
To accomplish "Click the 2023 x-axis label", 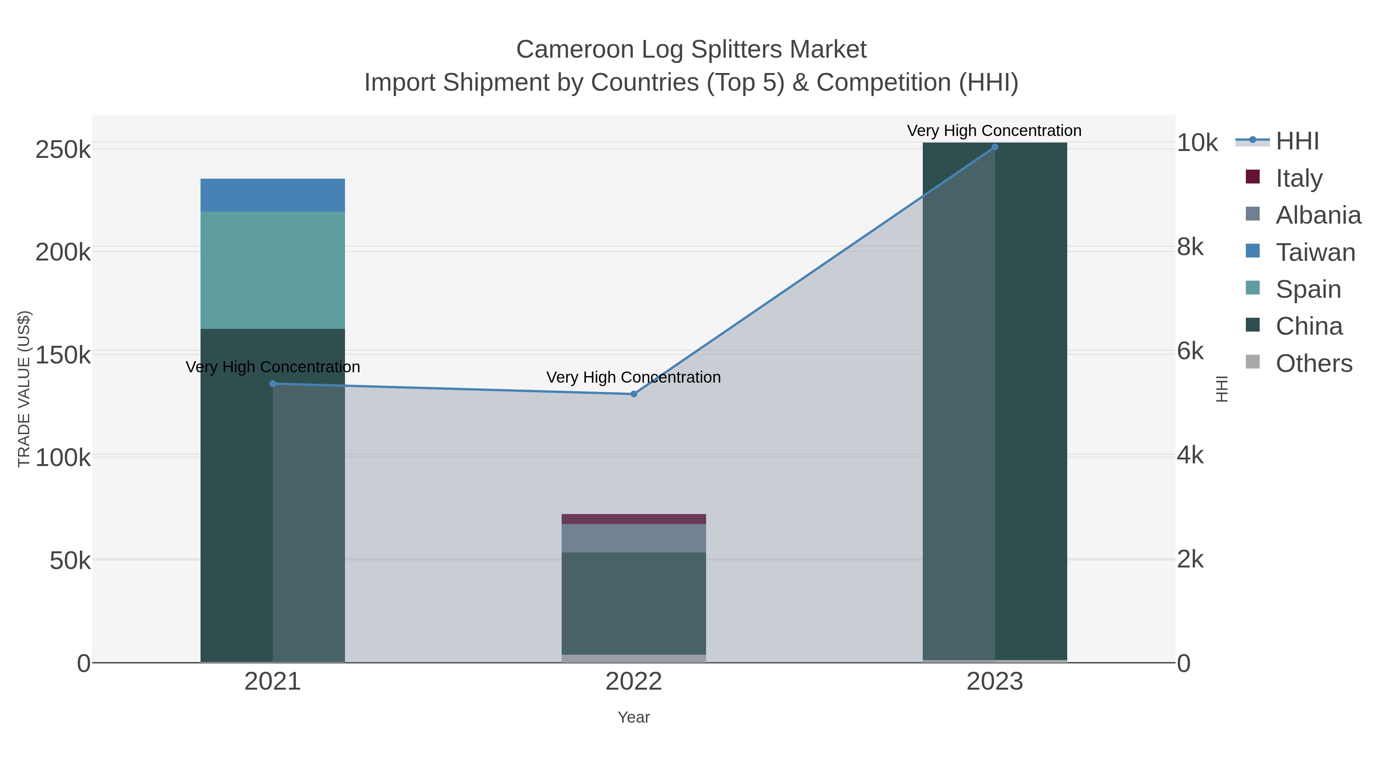I will tap(995, 682).
